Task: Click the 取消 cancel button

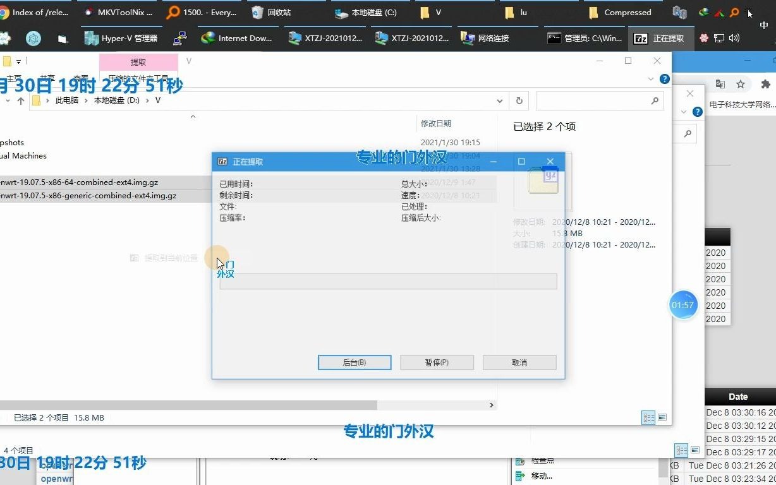Action: 519,362
